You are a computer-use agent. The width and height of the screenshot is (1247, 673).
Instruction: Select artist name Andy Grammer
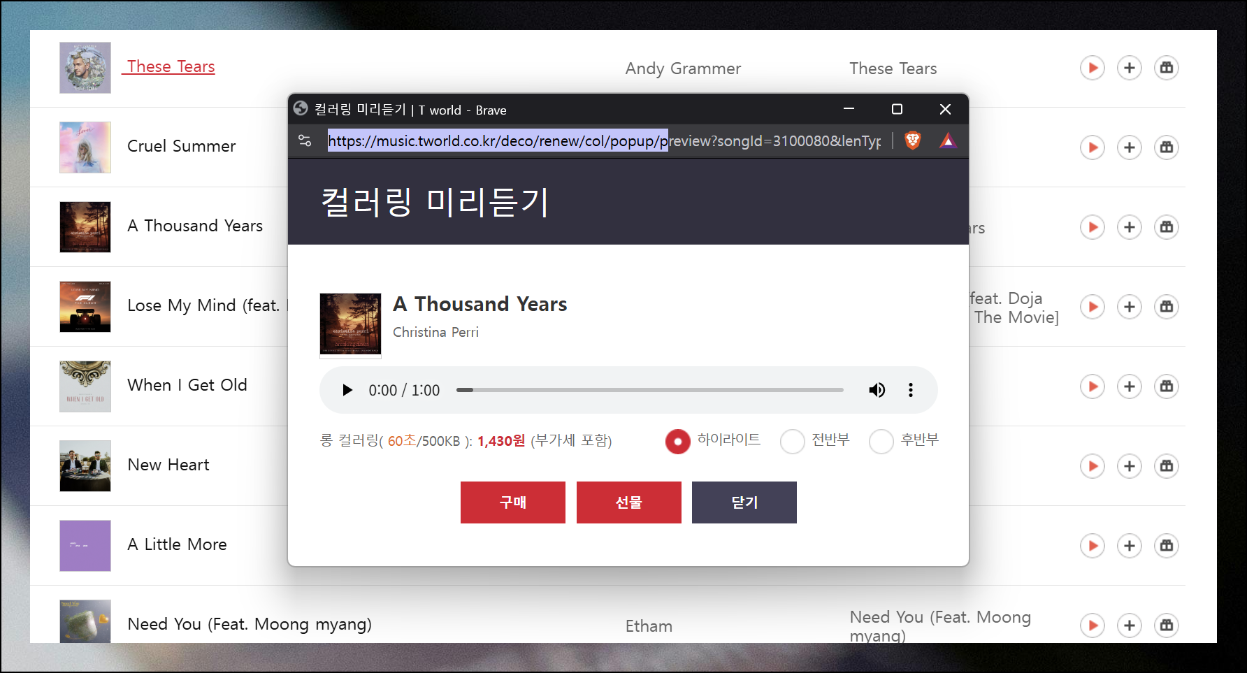click(683, 68)
